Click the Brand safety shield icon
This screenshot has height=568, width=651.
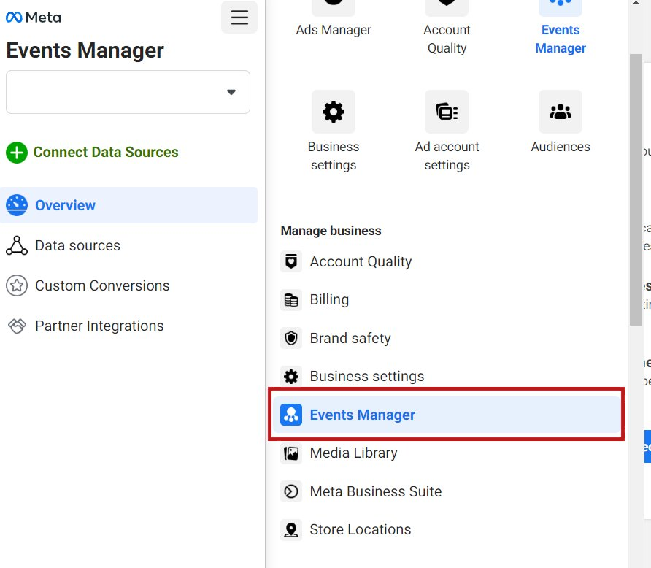(291, 338)
